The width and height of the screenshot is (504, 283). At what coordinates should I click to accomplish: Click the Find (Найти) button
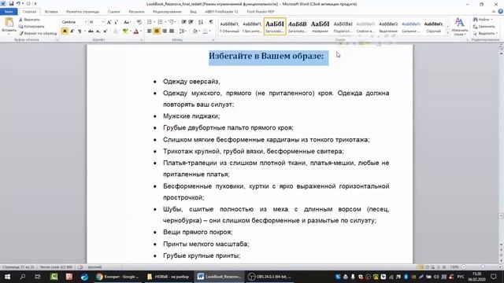(483, 20)
